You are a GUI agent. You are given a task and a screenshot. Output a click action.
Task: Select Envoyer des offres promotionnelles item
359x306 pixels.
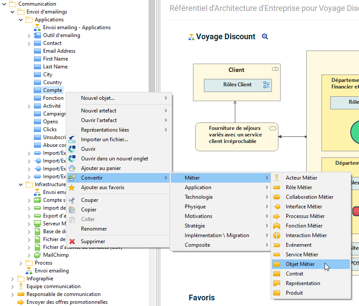click(x=67, y=302)
